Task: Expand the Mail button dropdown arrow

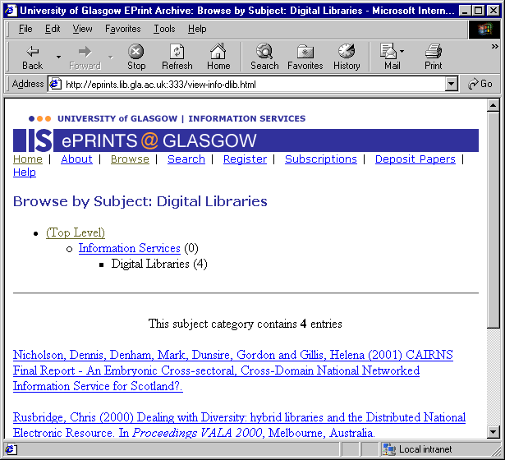Action: 402,51
